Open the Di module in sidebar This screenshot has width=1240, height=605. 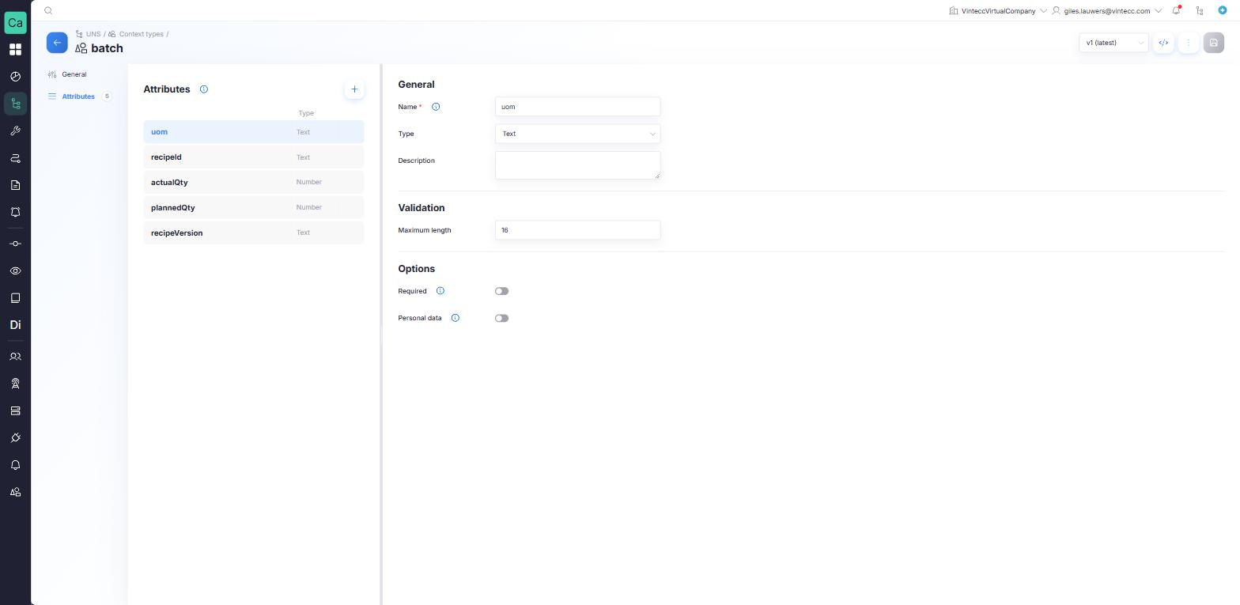15,325
